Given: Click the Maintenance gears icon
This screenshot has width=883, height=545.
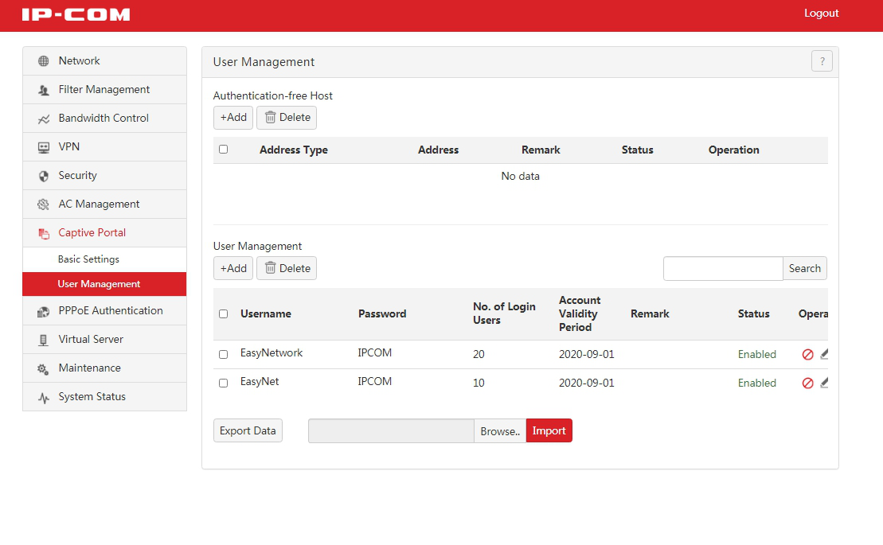Looking at the screenshot, I should pyautogui.click(x=43, y=369).
